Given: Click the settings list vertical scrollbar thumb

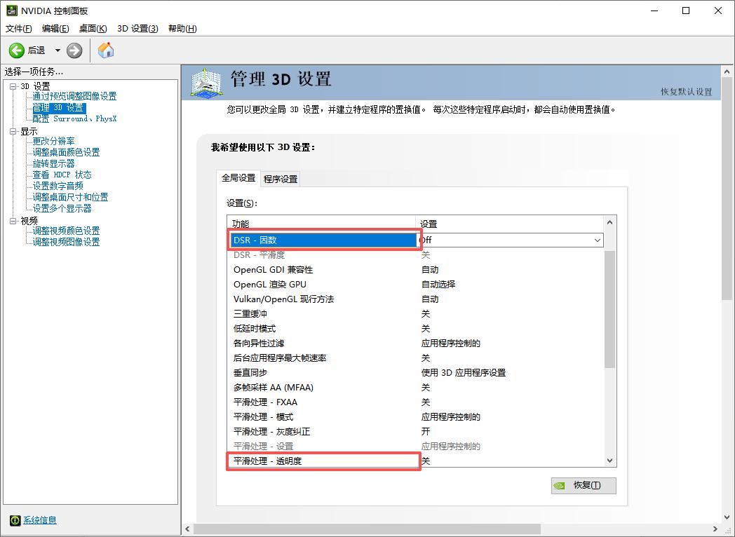Looking at the screenshot, I should tap(610, 310).
